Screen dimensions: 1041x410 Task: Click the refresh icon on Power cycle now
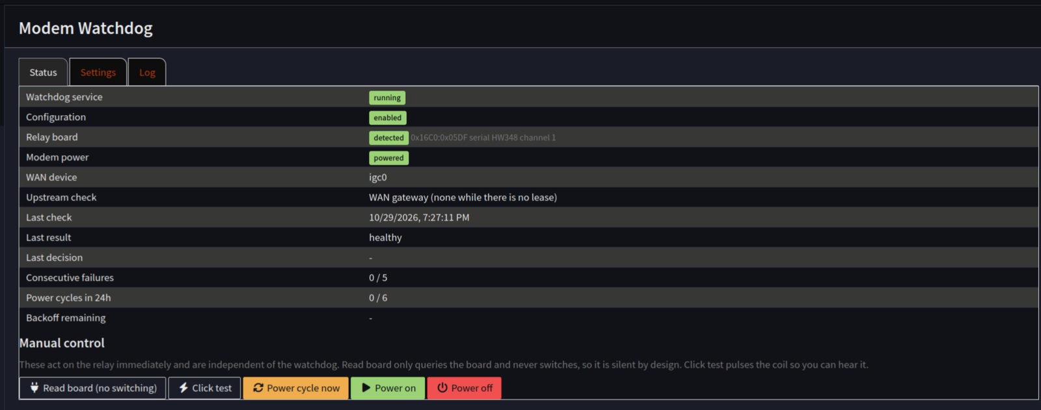coord(258,388)
